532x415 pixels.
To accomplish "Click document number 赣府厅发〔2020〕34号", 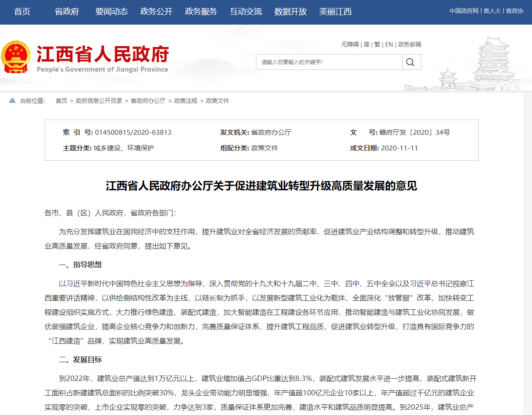I will pos(415,133).
